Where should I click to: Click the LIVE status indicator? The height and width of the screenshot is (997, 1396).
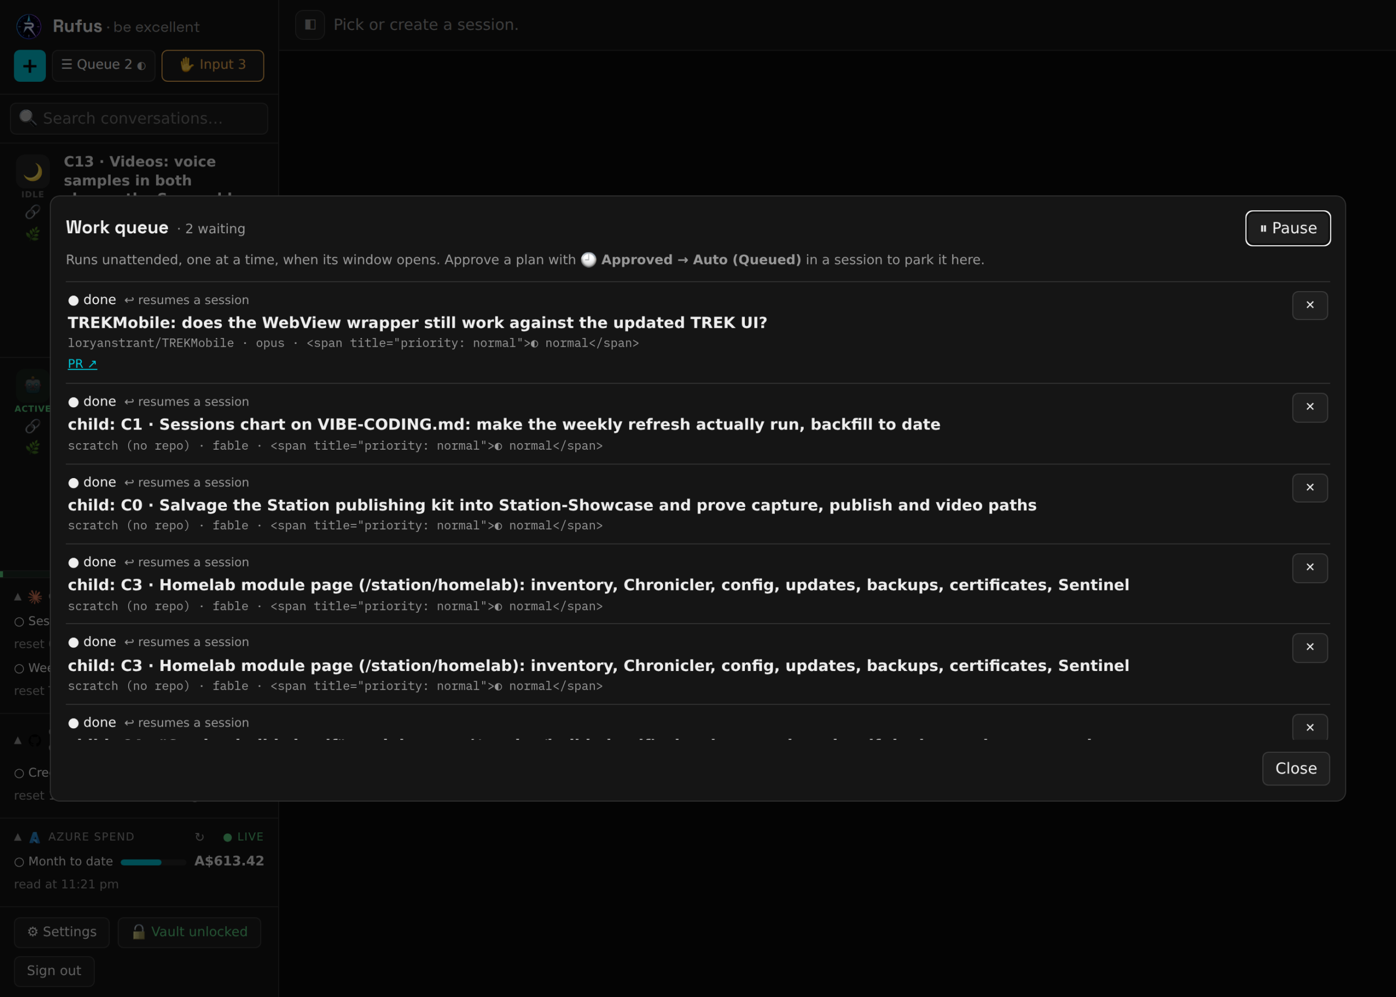(x=244, y=837)
